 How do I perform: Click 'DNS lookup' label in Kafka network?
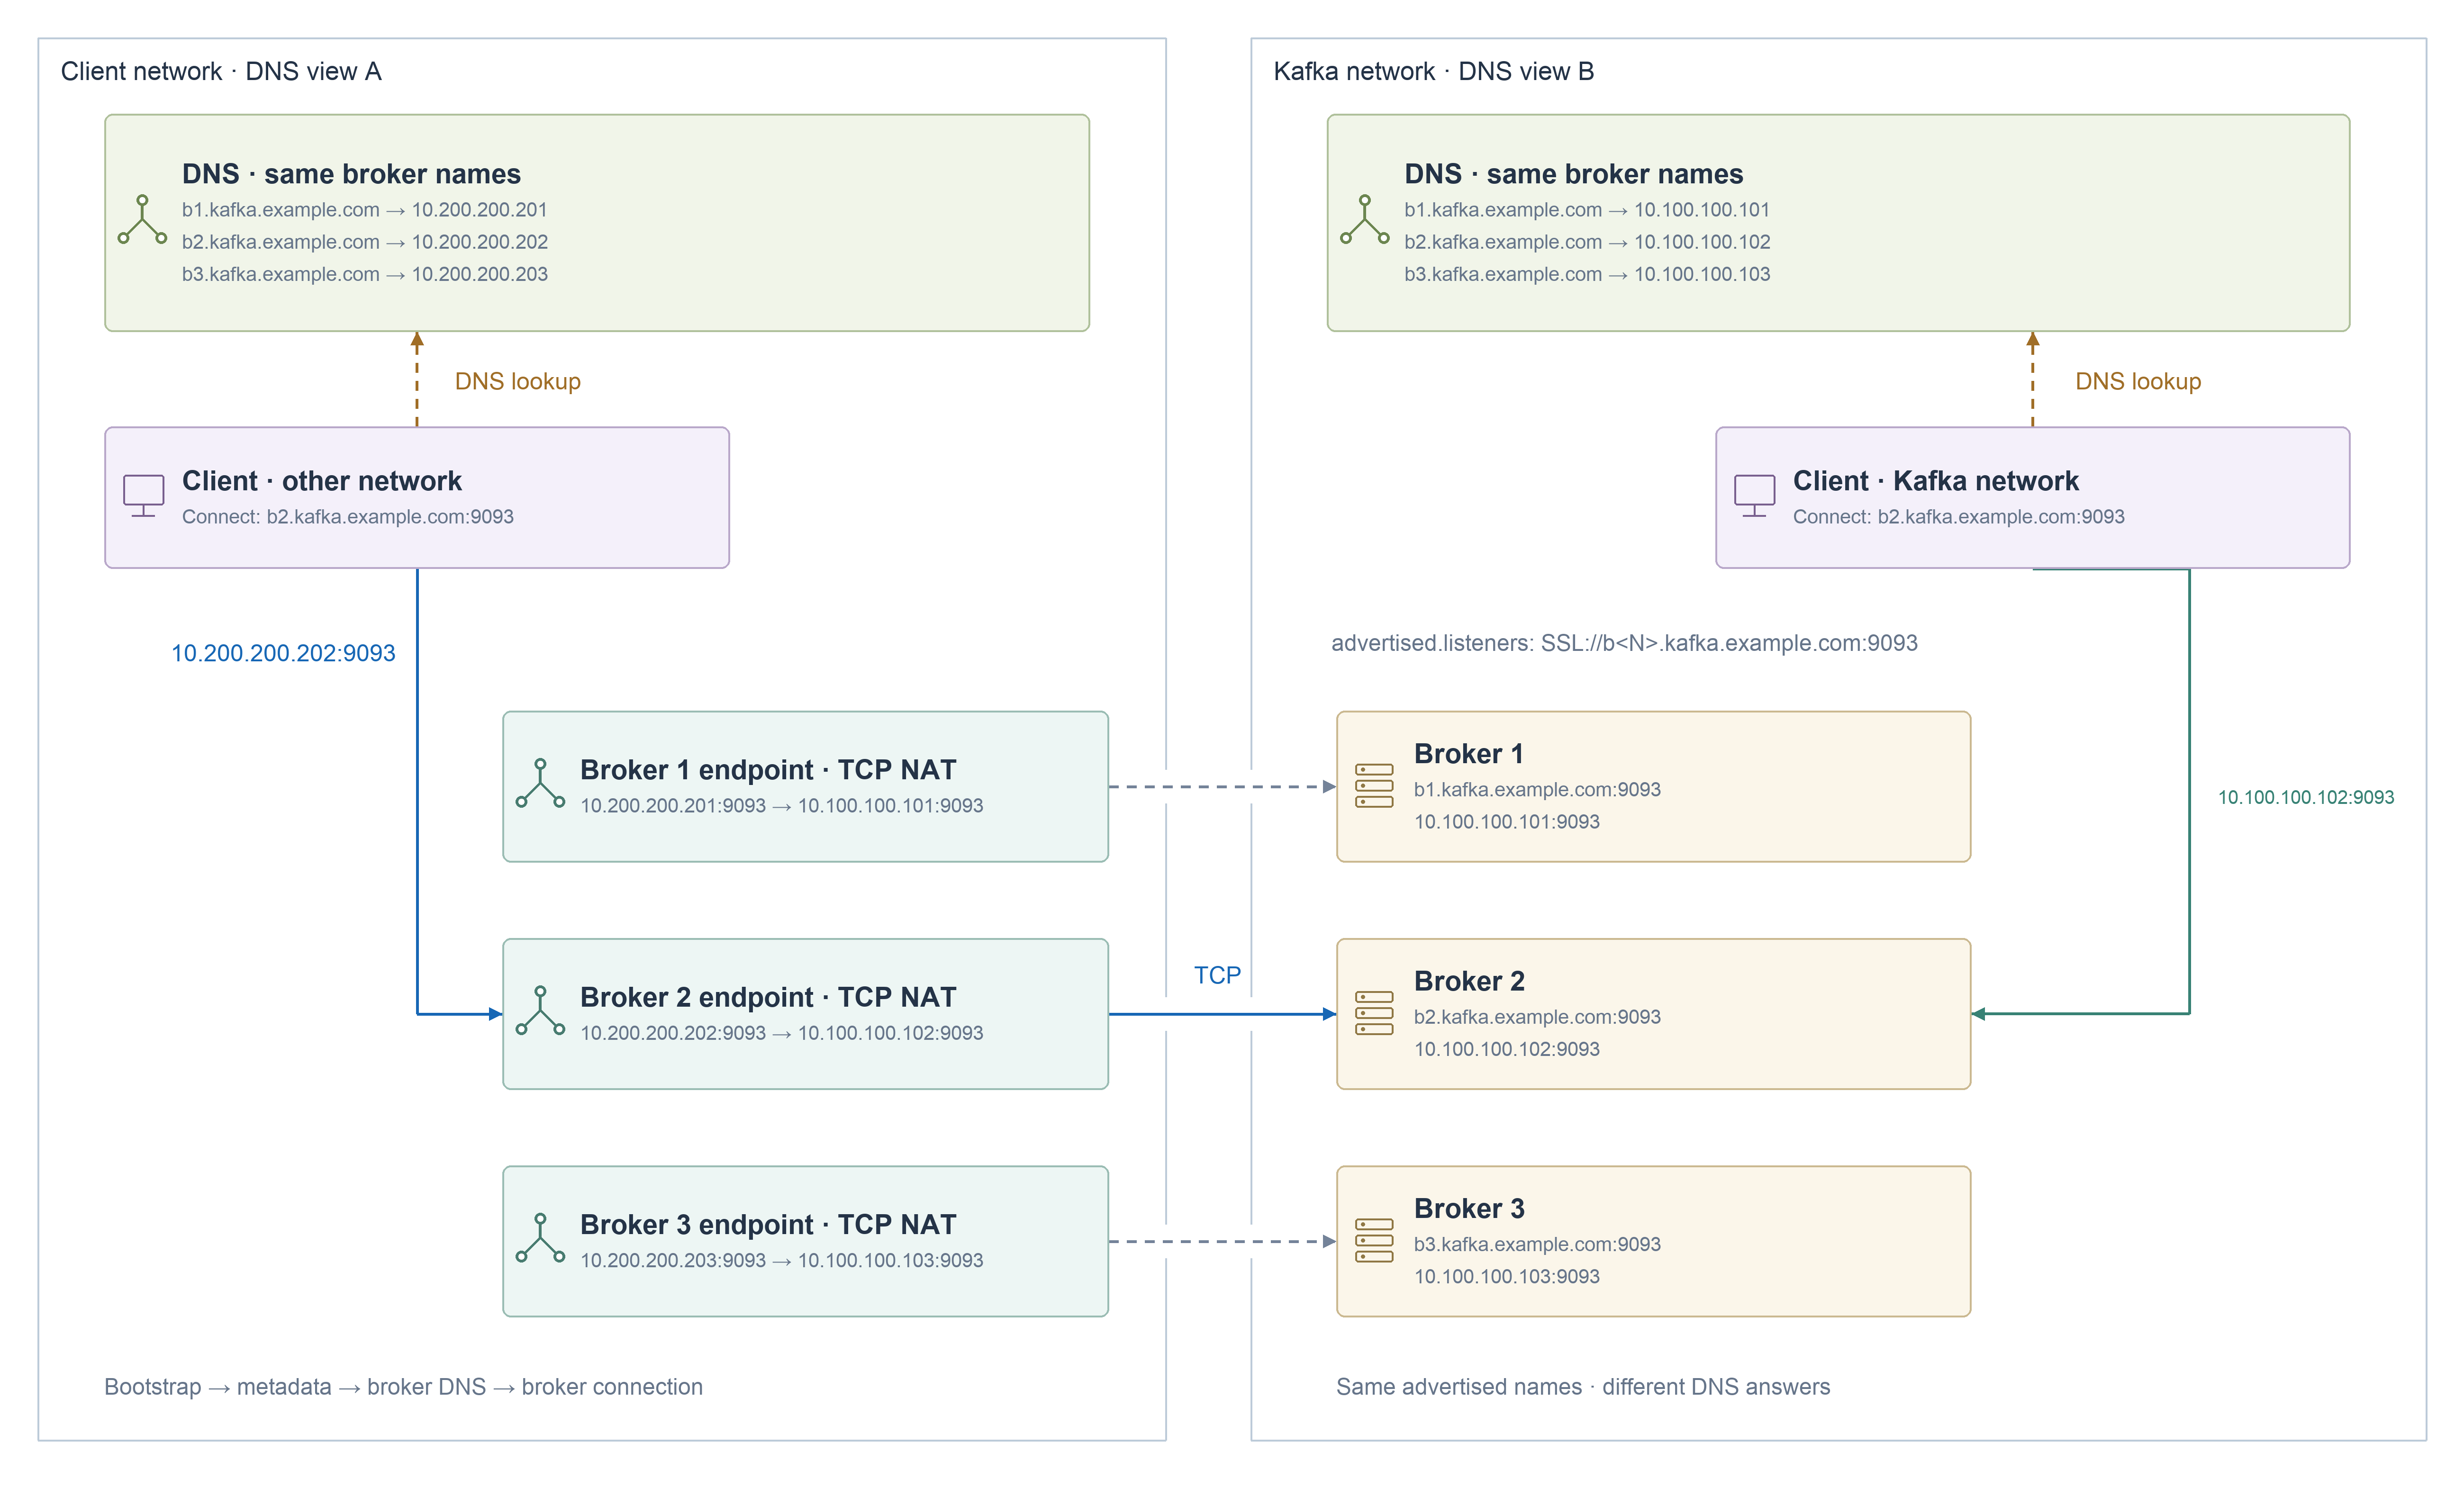pos(2138,382)
